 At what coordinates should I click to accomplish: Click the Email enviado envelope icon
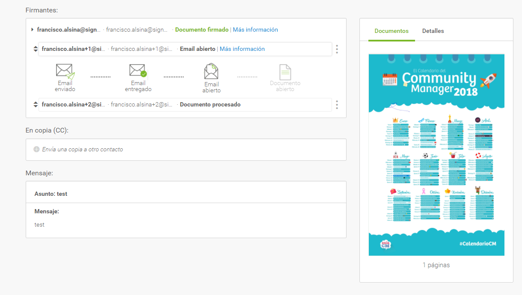(x=65, y=71)
